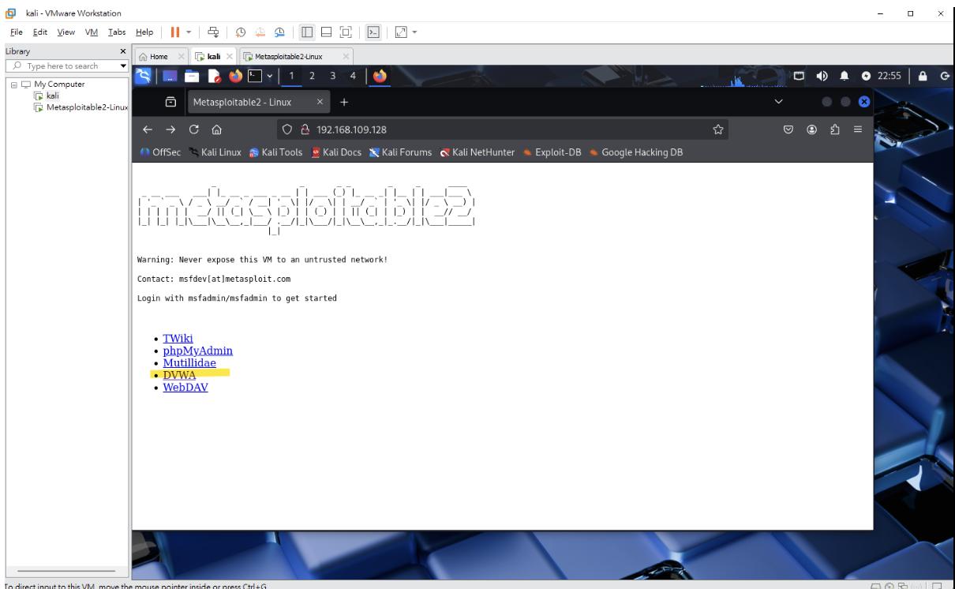Open the list all tabs chevron

[x=780, y=103]
